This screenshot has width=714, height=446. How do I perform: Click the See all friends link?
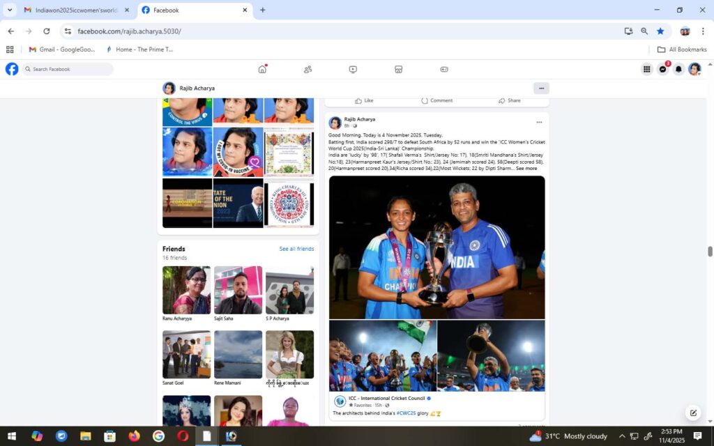tap(296, 249)
